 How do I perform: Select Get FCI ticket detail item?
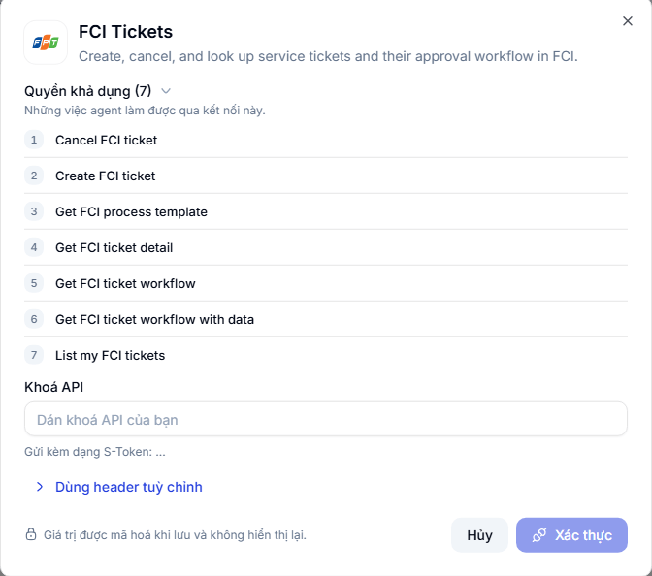pos(326,247)
